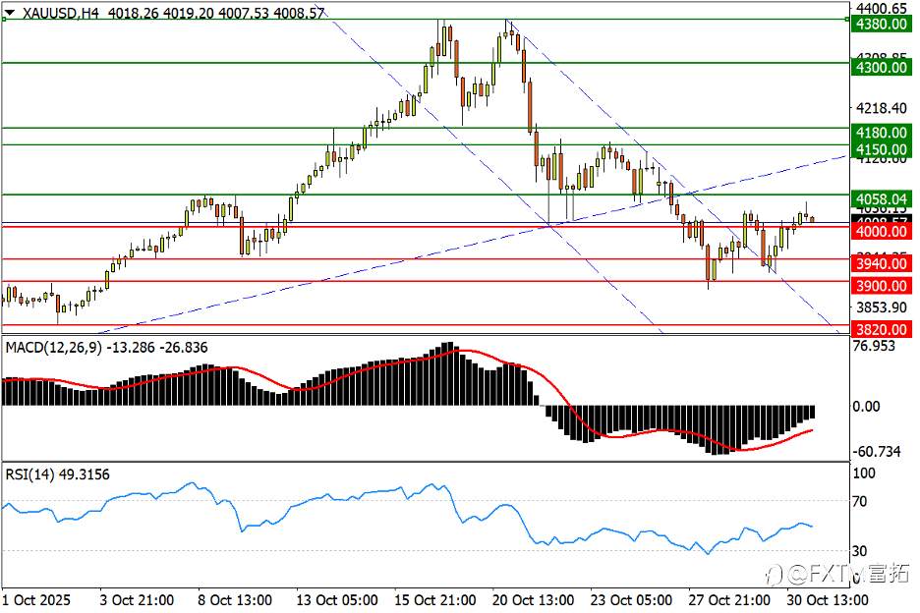
Task: Select the 4180.00 green price label
Action: pos(882,133)
